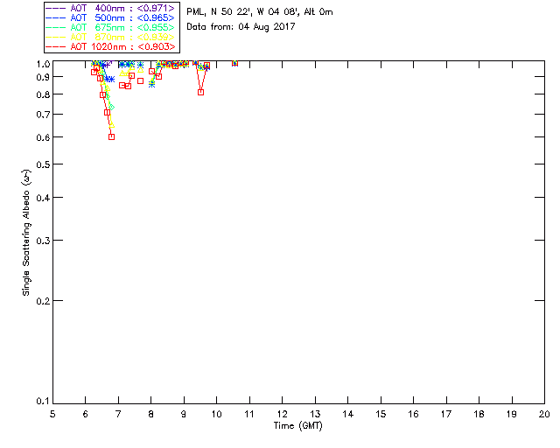Select the 0.8 y-axis tick label
The image size is (560, 448).
coord(43,94)
